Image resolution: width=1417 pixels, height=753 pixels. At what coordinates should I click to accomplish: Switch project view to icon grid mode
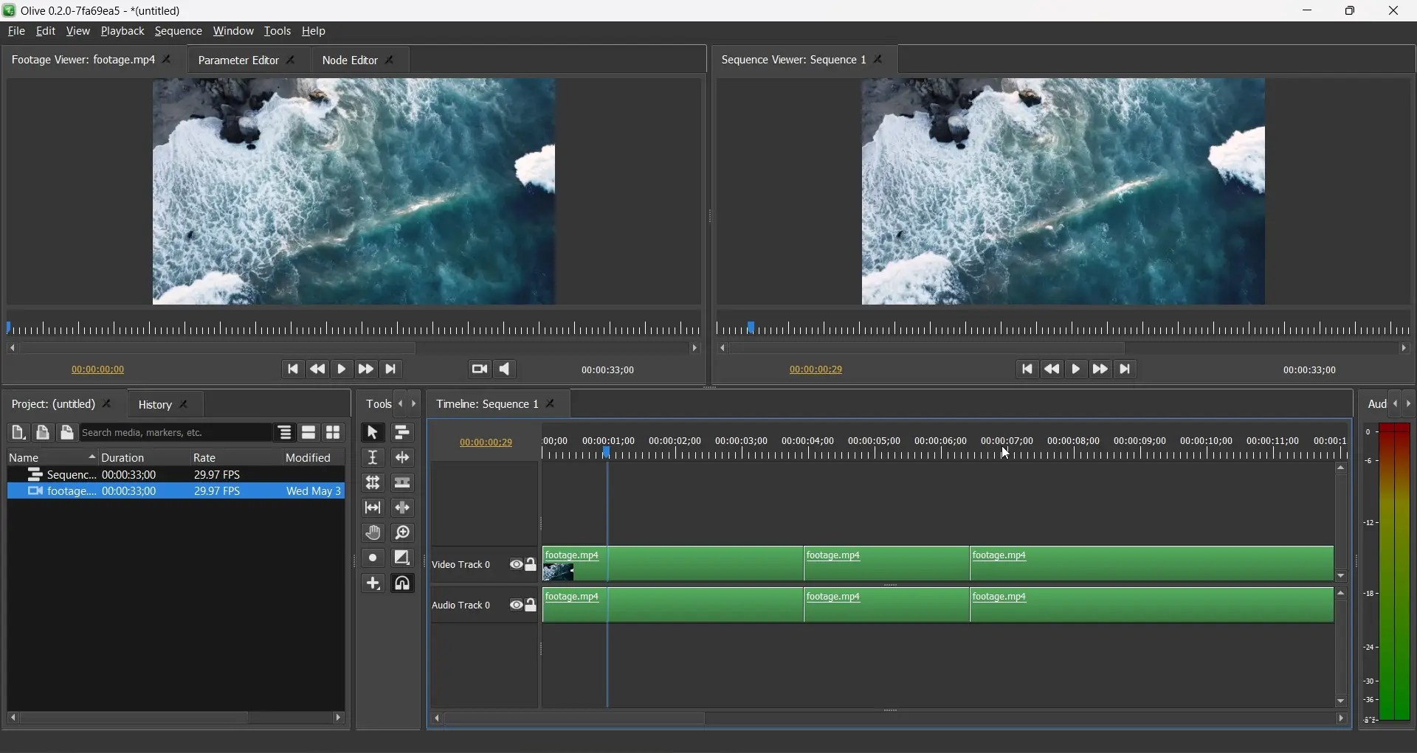click(x=334, y=433)
